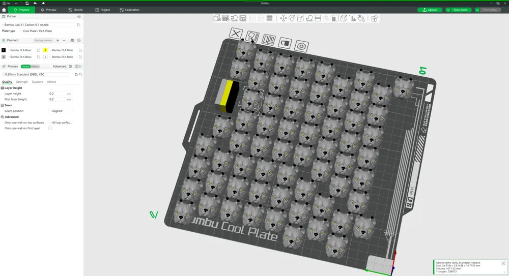The image size is (509, 276).
Task: Click the Save project disk icon
Action: [x=27, y=3]
